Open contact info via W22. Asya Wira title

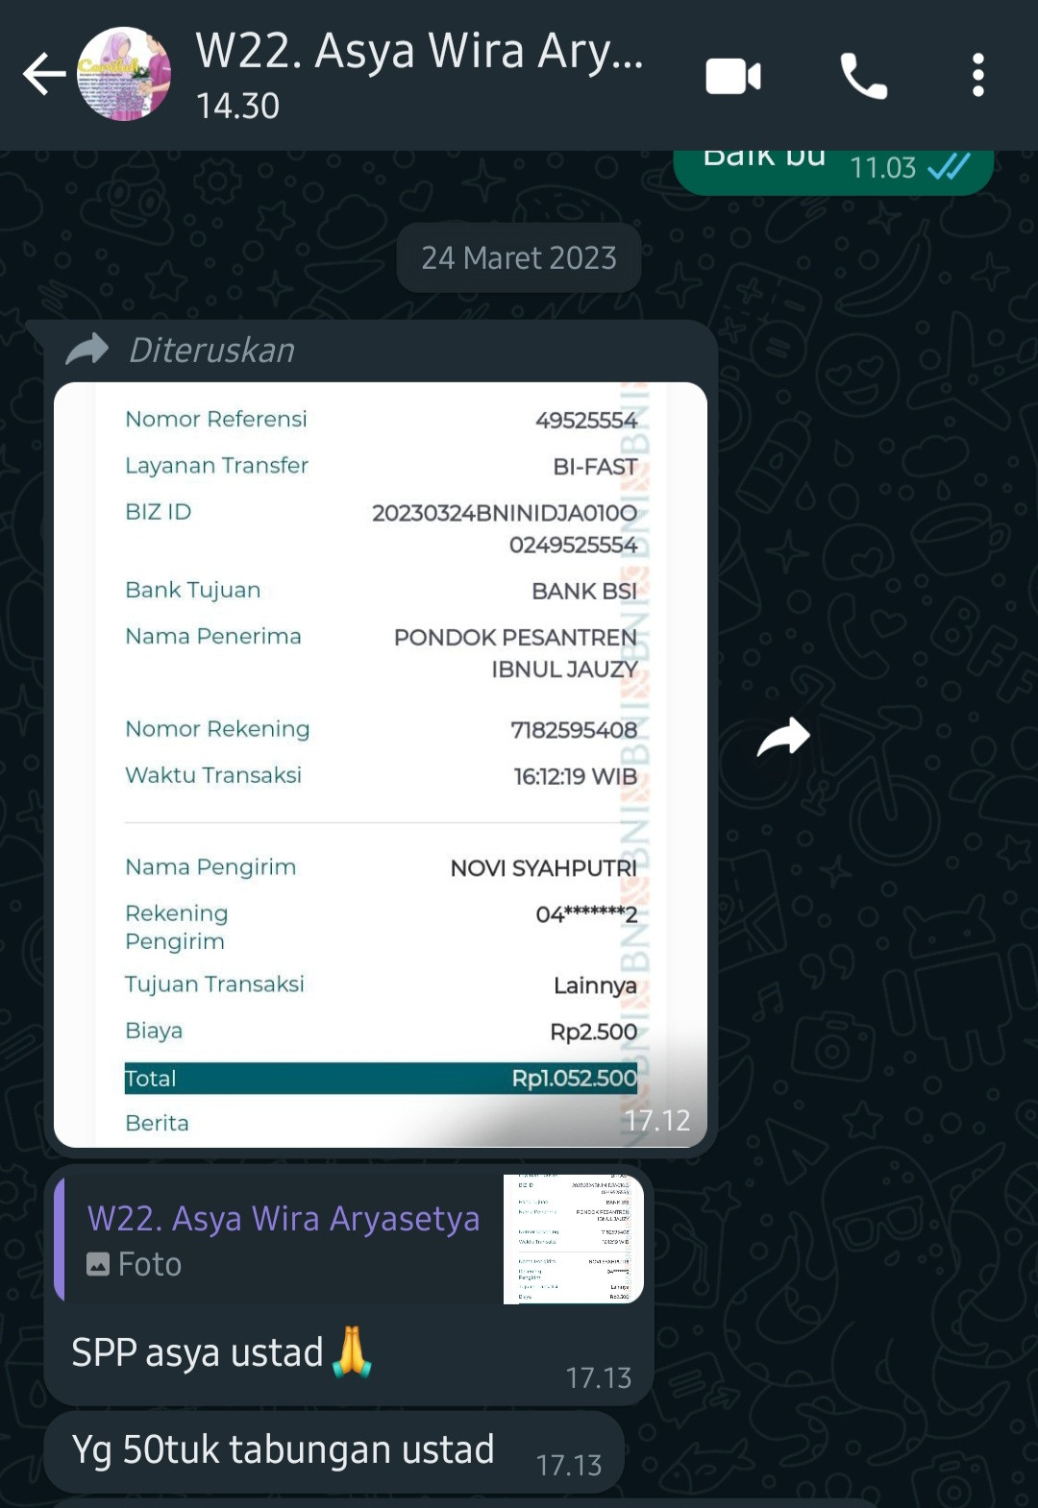coord(419,51)
